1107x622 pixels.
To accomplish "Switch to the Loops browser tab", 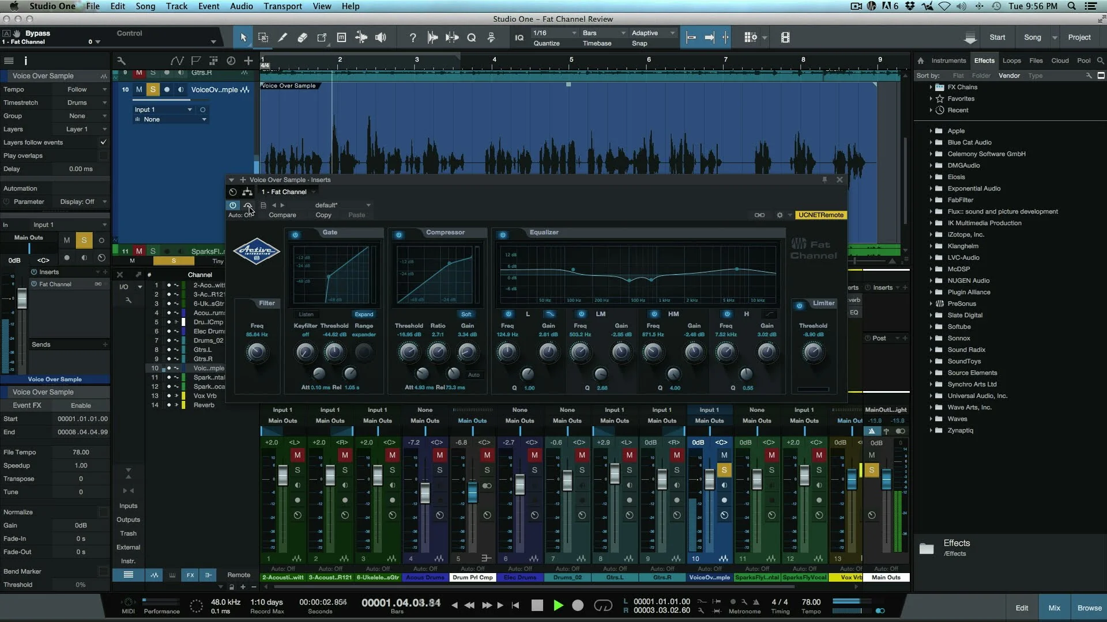I will [1011, 60].
